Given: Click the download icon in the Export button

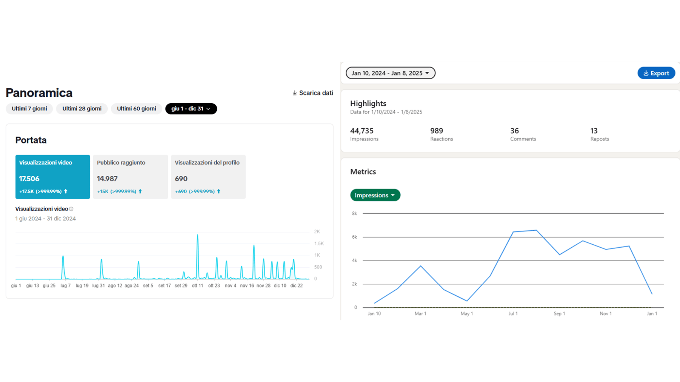Looking at the screenshot, I should coord(646,73).
